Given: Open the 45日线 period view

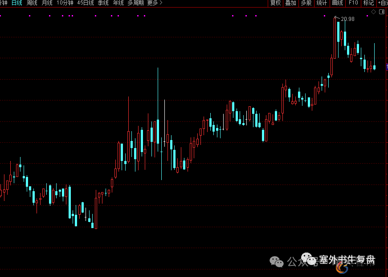Looking at the screenshot, I should click(x=85, y=3).
